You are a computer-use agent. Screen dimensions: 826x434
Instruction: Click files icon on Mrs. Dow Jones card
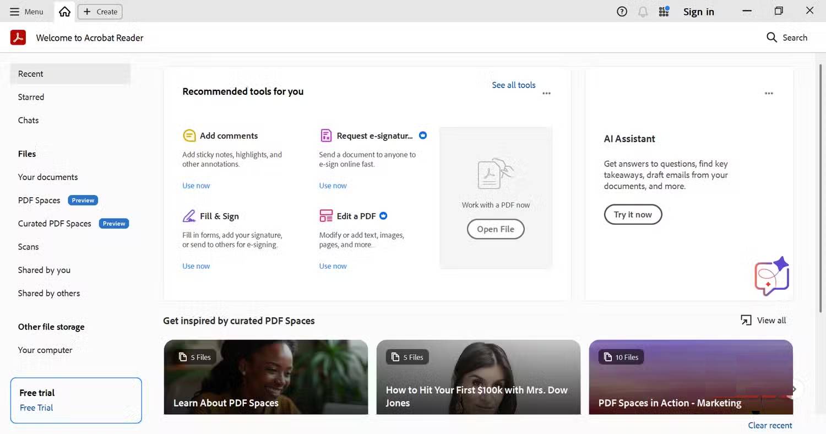[395, 357]
